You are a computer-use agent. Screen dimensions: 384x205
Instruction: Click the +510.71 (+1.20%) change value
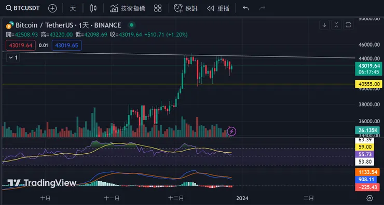166,35
